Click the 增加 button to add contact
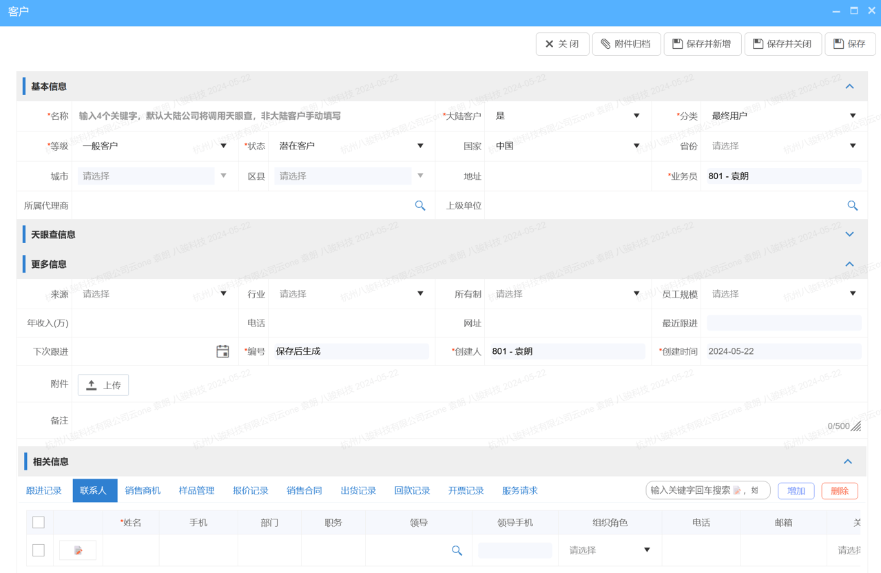 (796, 490)
